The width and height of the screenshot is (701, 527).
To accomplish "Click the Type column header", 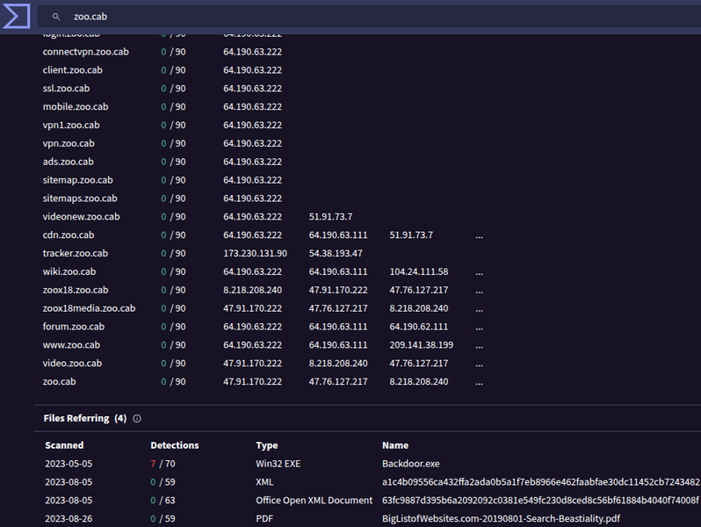I will 267,445.
